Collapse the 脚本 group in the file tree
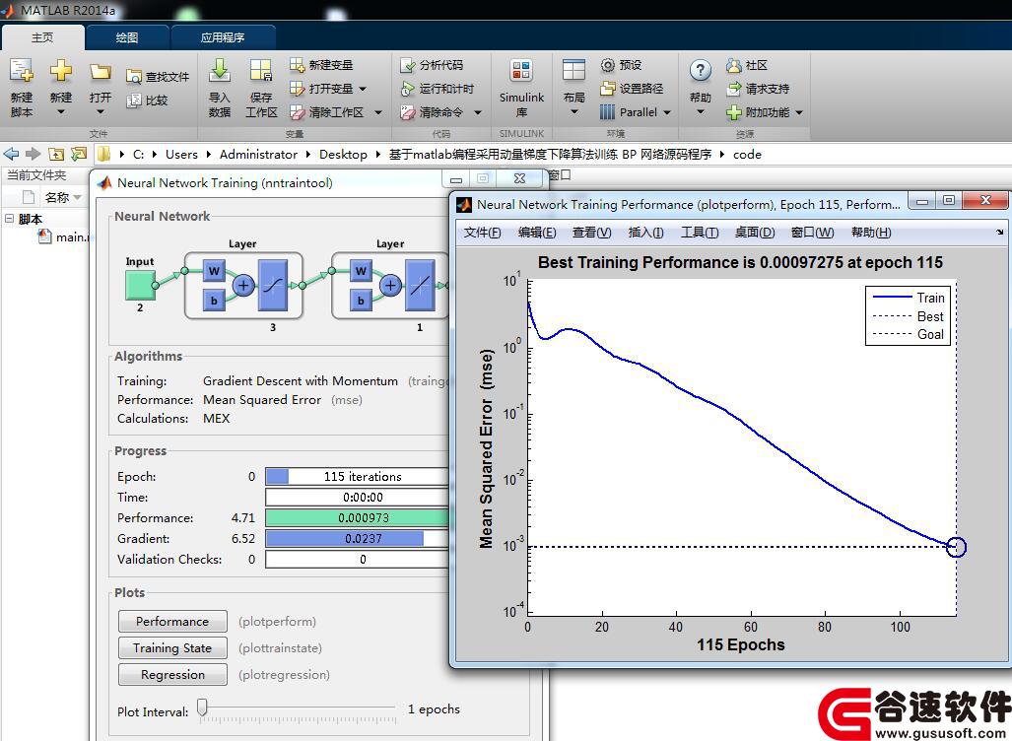The image size is (1012, 741). [x=9, y=218]
